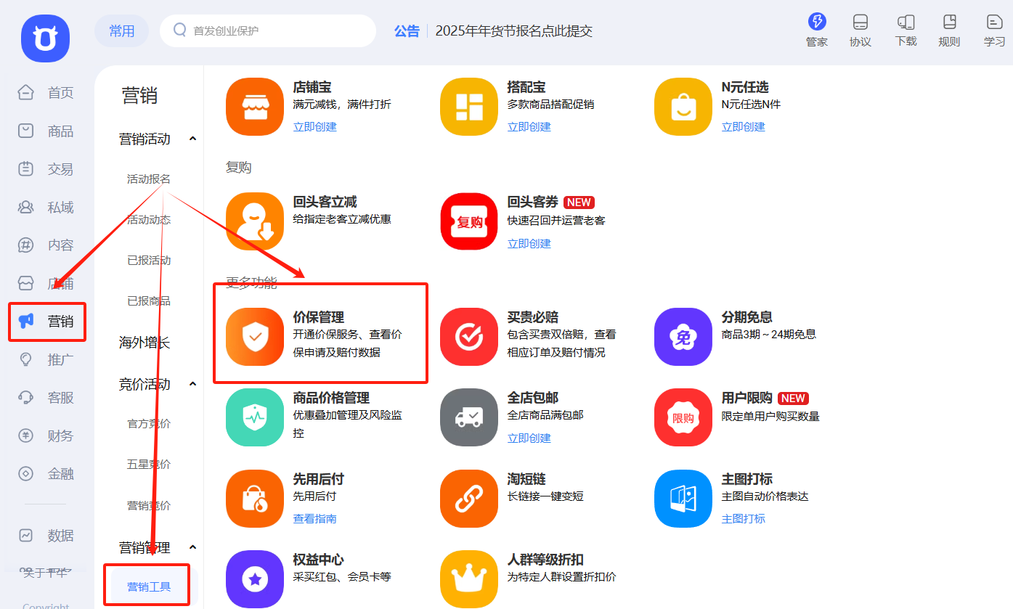Select 营销 in left sidebar
The height and width of the screenshot is (609, 1013).
pyautogui.click(x=47, y=322)
